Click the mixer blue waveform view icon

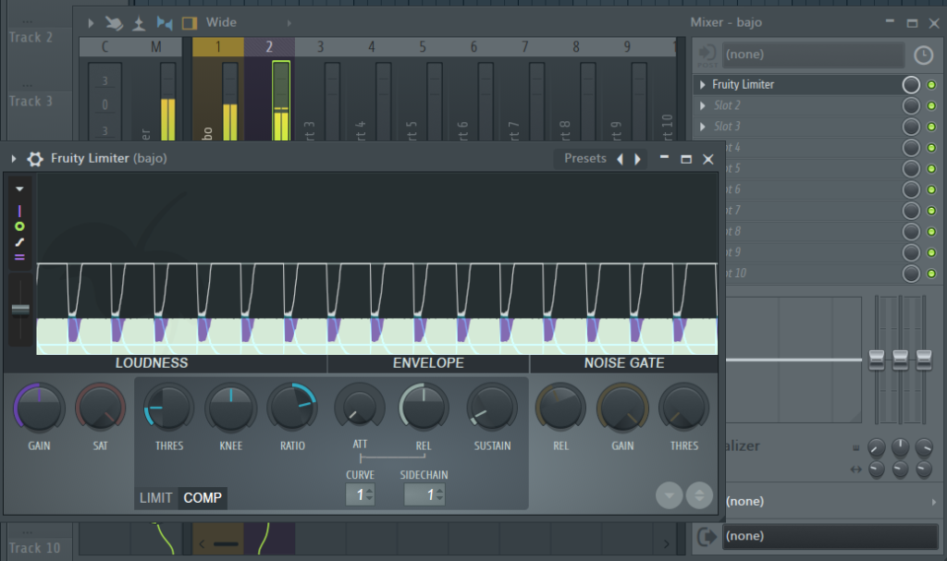pyautogui.click(x=165, y=23)
